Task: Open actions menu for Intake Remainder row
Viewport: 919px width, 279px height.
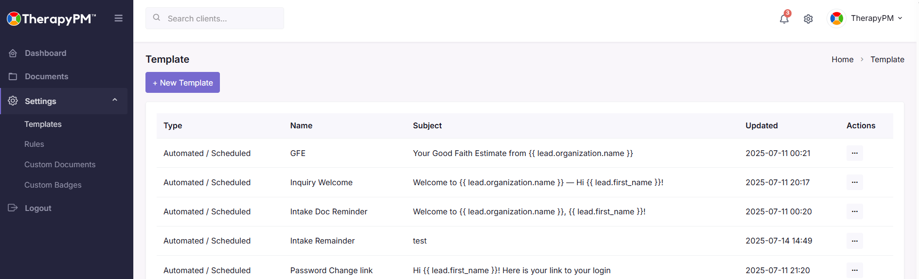Action: tap(854, 241)
